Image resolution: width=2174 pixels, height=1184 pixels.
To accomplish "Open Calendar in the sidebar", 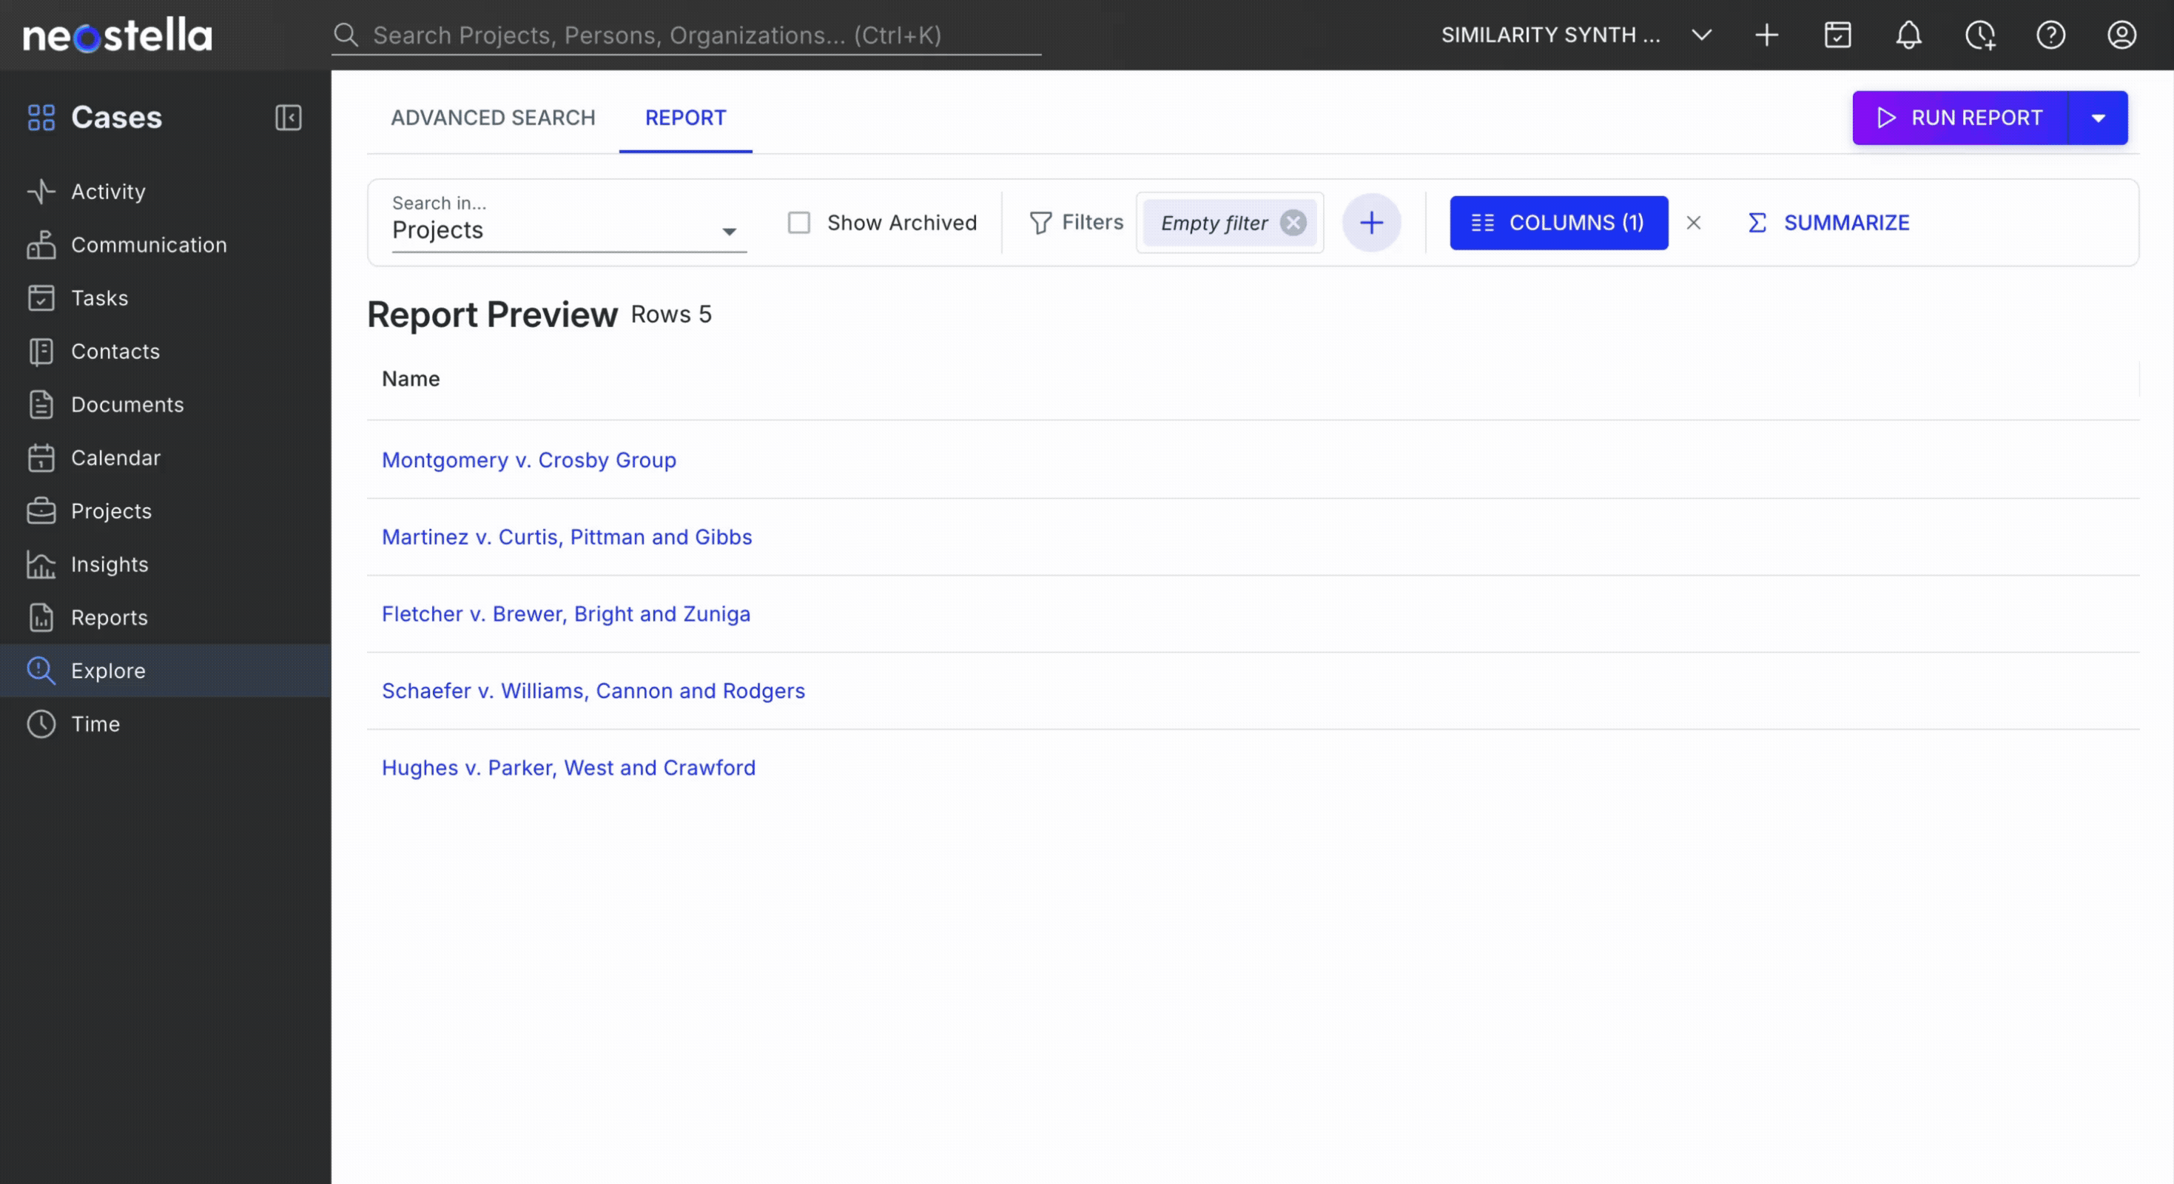I will (x=166, y=457).
